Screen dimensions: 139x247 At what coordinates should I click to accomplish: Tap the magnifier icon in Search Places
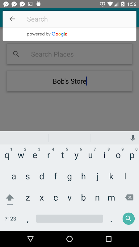coord(16,54)
